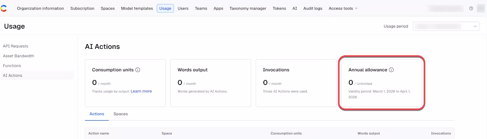Click the Annual allowance card title
Viewport: 487px width, 139px height.
point(368,70)
